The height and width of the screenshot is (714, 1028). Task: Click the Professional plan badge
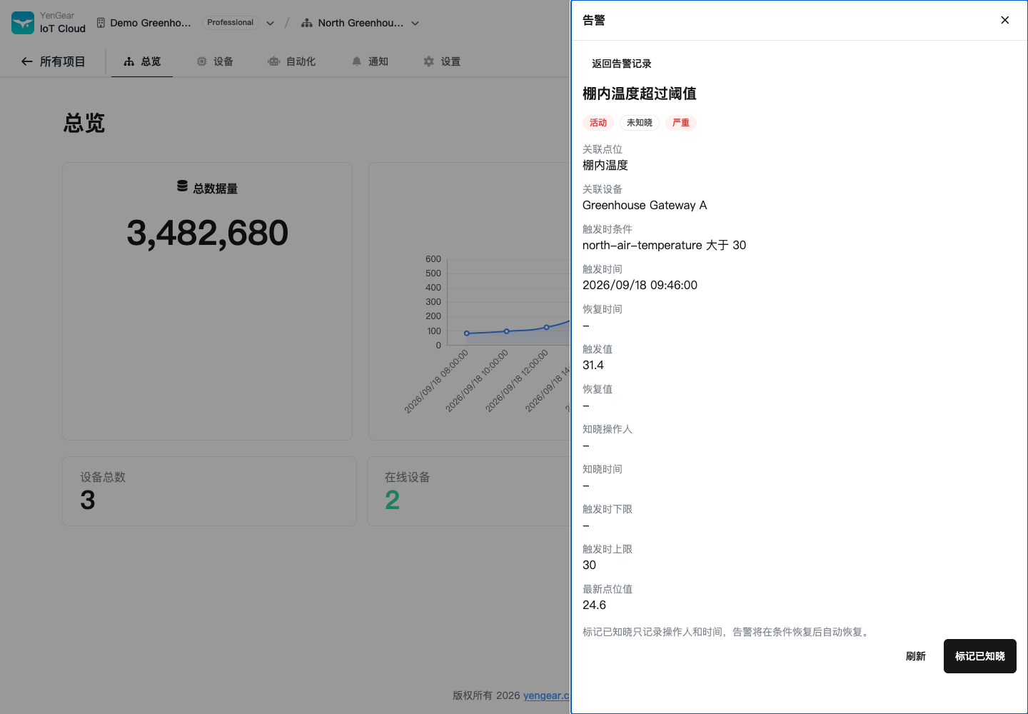click(x=230, y=23)
